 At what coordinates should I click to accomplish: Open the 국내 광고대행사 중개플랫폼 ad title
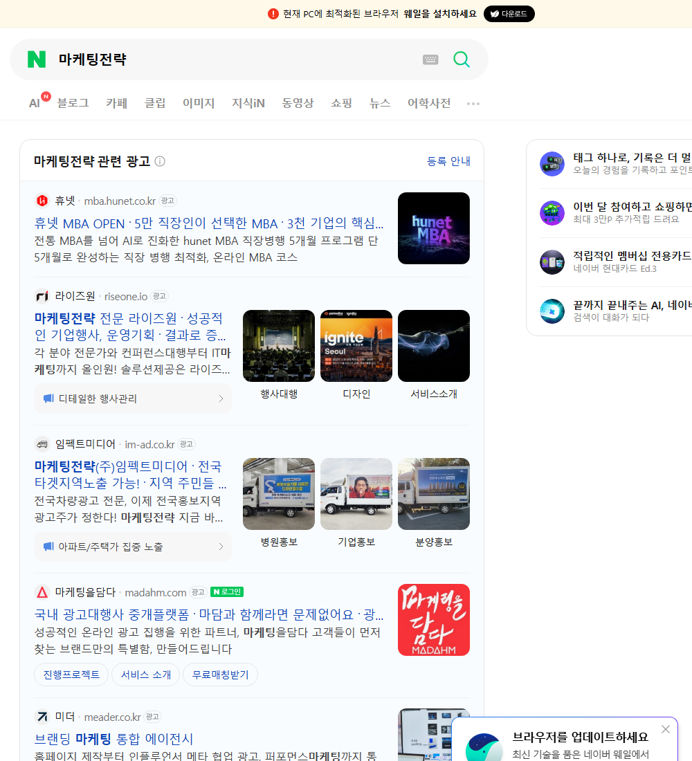tap(209, 614)
